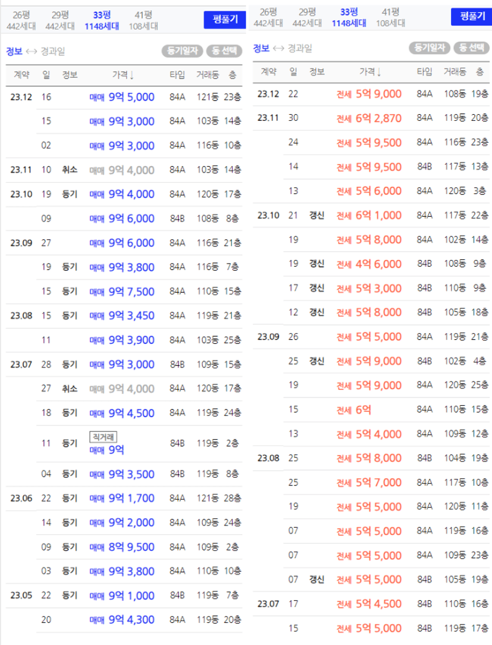Open the 매매 9억 4,500 119동 24층 row
The width and height of the screenshot is (492, 645).
click(139, 413)
